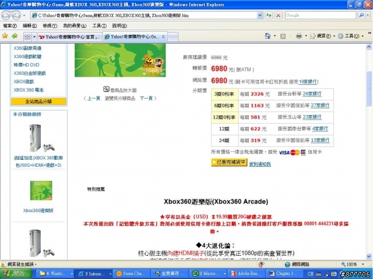Click the 網頁發生錯誤 status bar warning
Screen dimensions: 373x279
click(x=19, y=264)
